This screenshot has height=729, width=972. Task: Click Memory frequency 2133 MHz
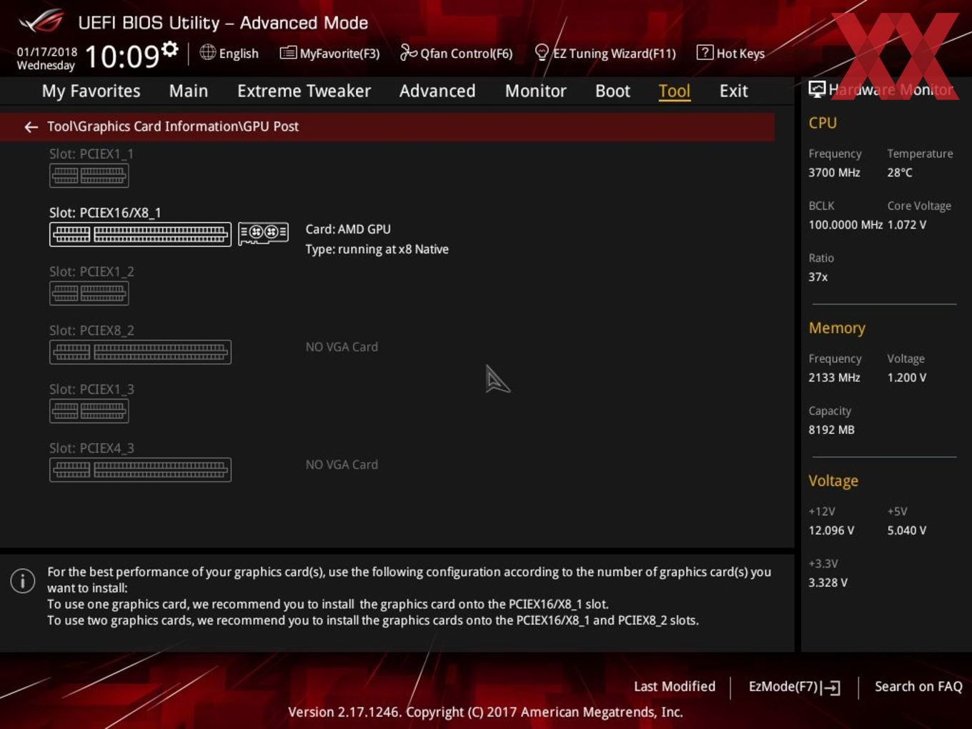[x=834, y=377]
